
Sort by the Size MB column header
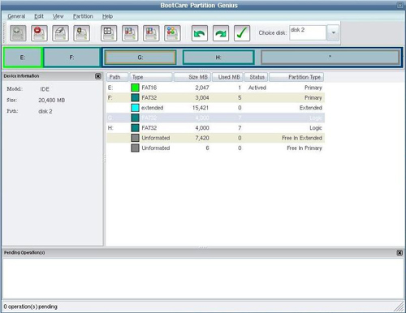192,77
